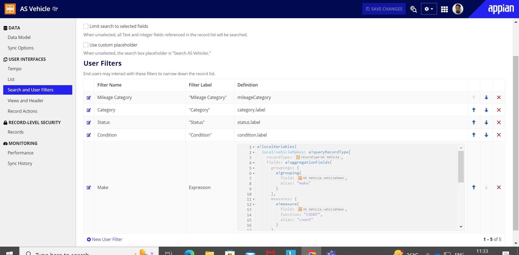
Task: Open the user profile avatar menu
Action: pyautogui.click(x=458, y=9)
